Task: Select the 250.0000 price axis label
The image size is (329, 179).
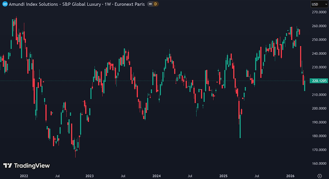Action: click(319, 40)
